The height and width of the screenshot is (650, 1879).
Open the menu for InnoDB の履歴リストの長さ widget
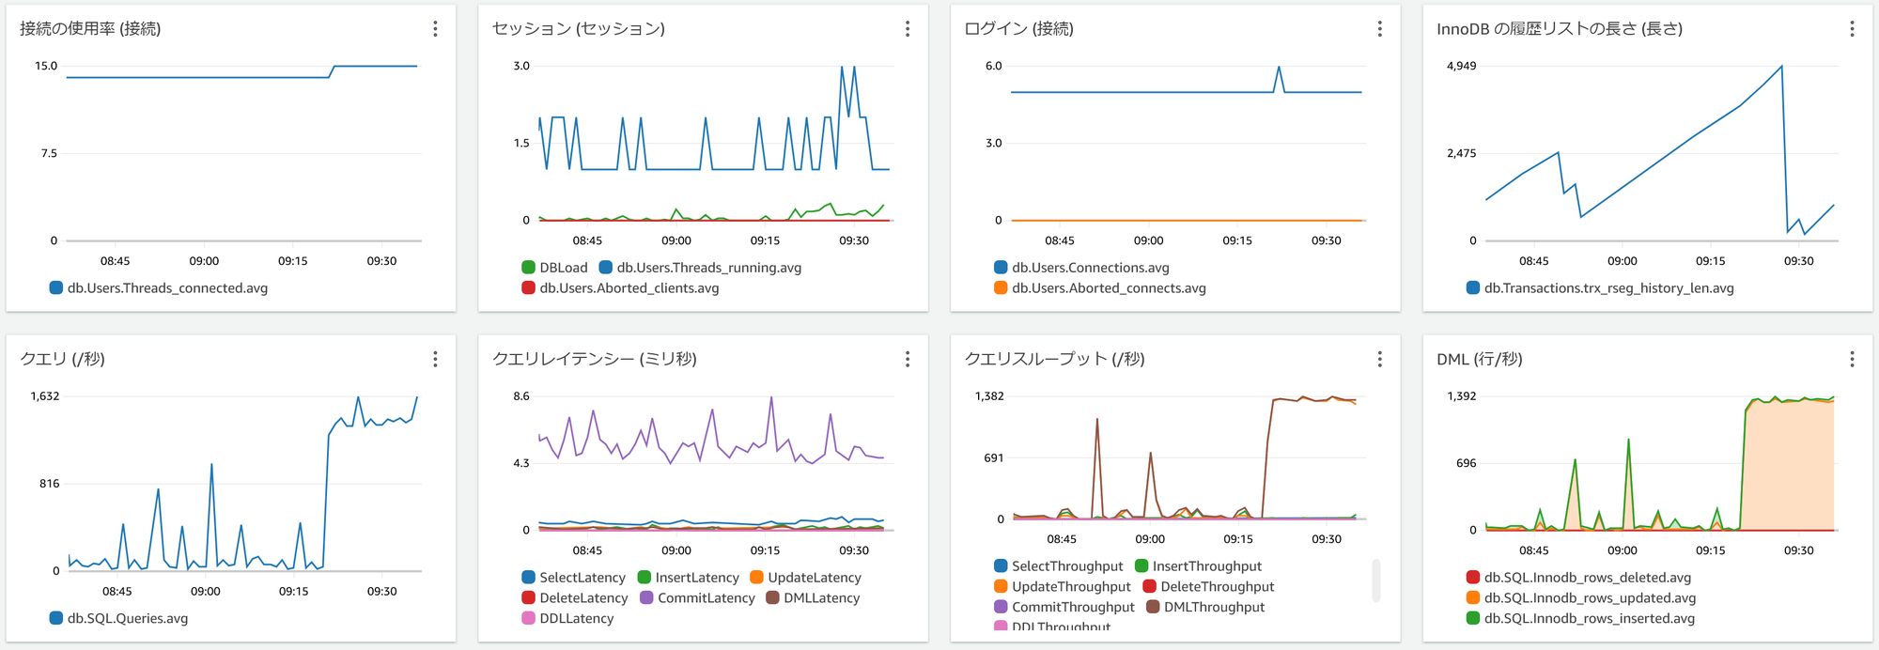pos(1853,29)
